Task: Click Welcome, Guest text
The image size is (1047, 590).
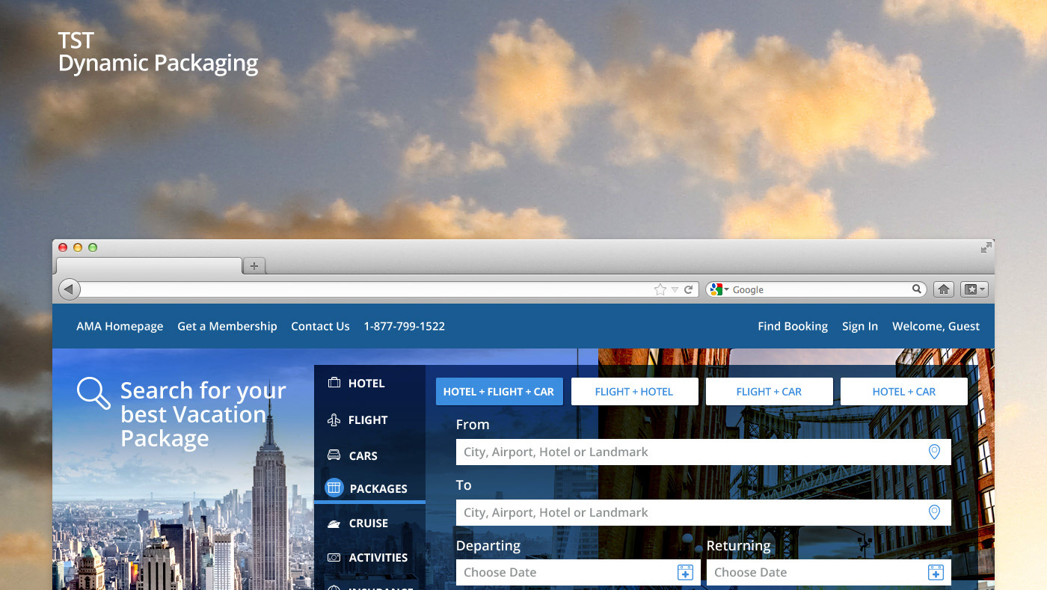Action: point(936,326)
